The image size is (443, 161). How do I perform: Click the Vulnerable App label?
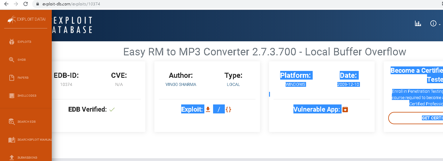(317, 110)
